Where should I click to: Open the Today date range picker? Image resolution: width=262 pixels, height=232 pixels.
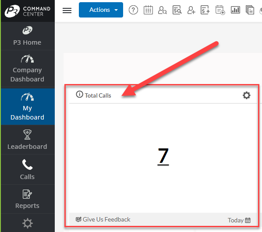tap(239, 220)
